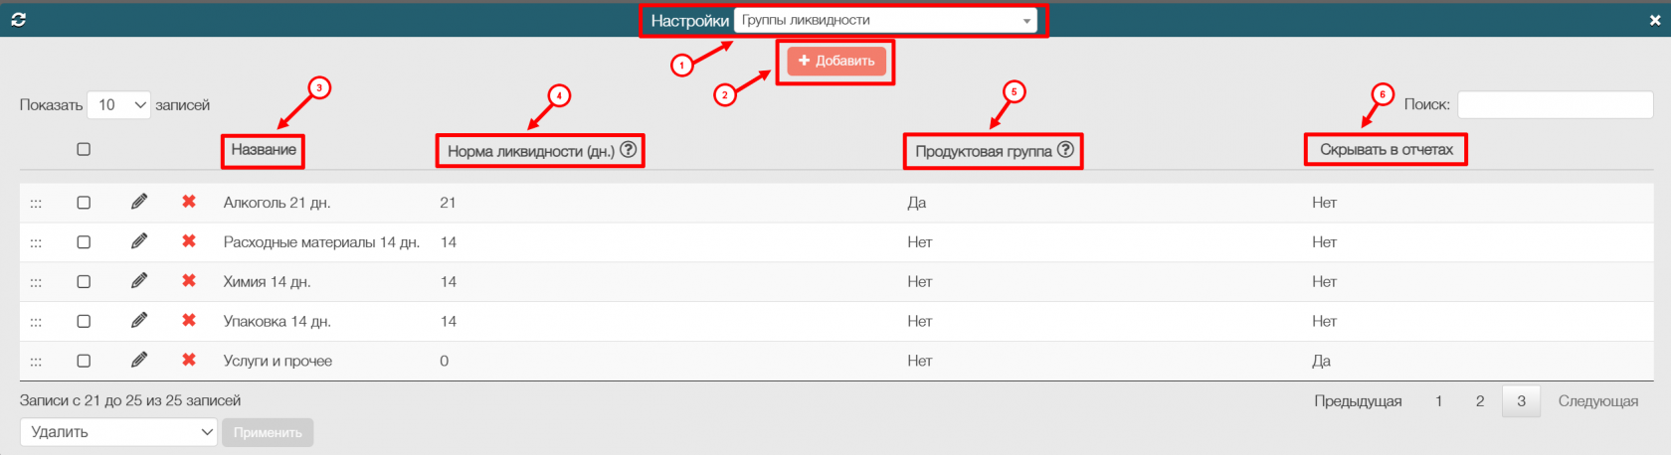This screenshot has height=455, width=1671.
Task: Delete the Химия 14 дн. row
Action: (189, 281)
